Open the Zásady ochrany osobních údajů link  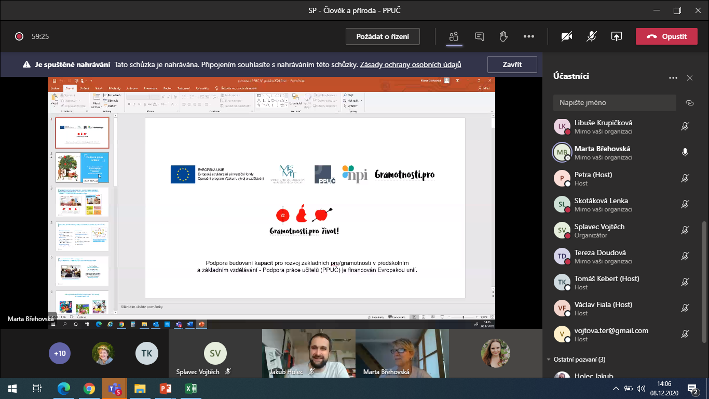tap(411, 65)
